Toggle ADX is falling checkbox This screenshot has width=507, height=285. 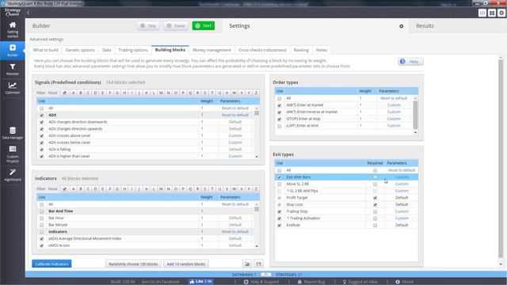click(41, 150)
